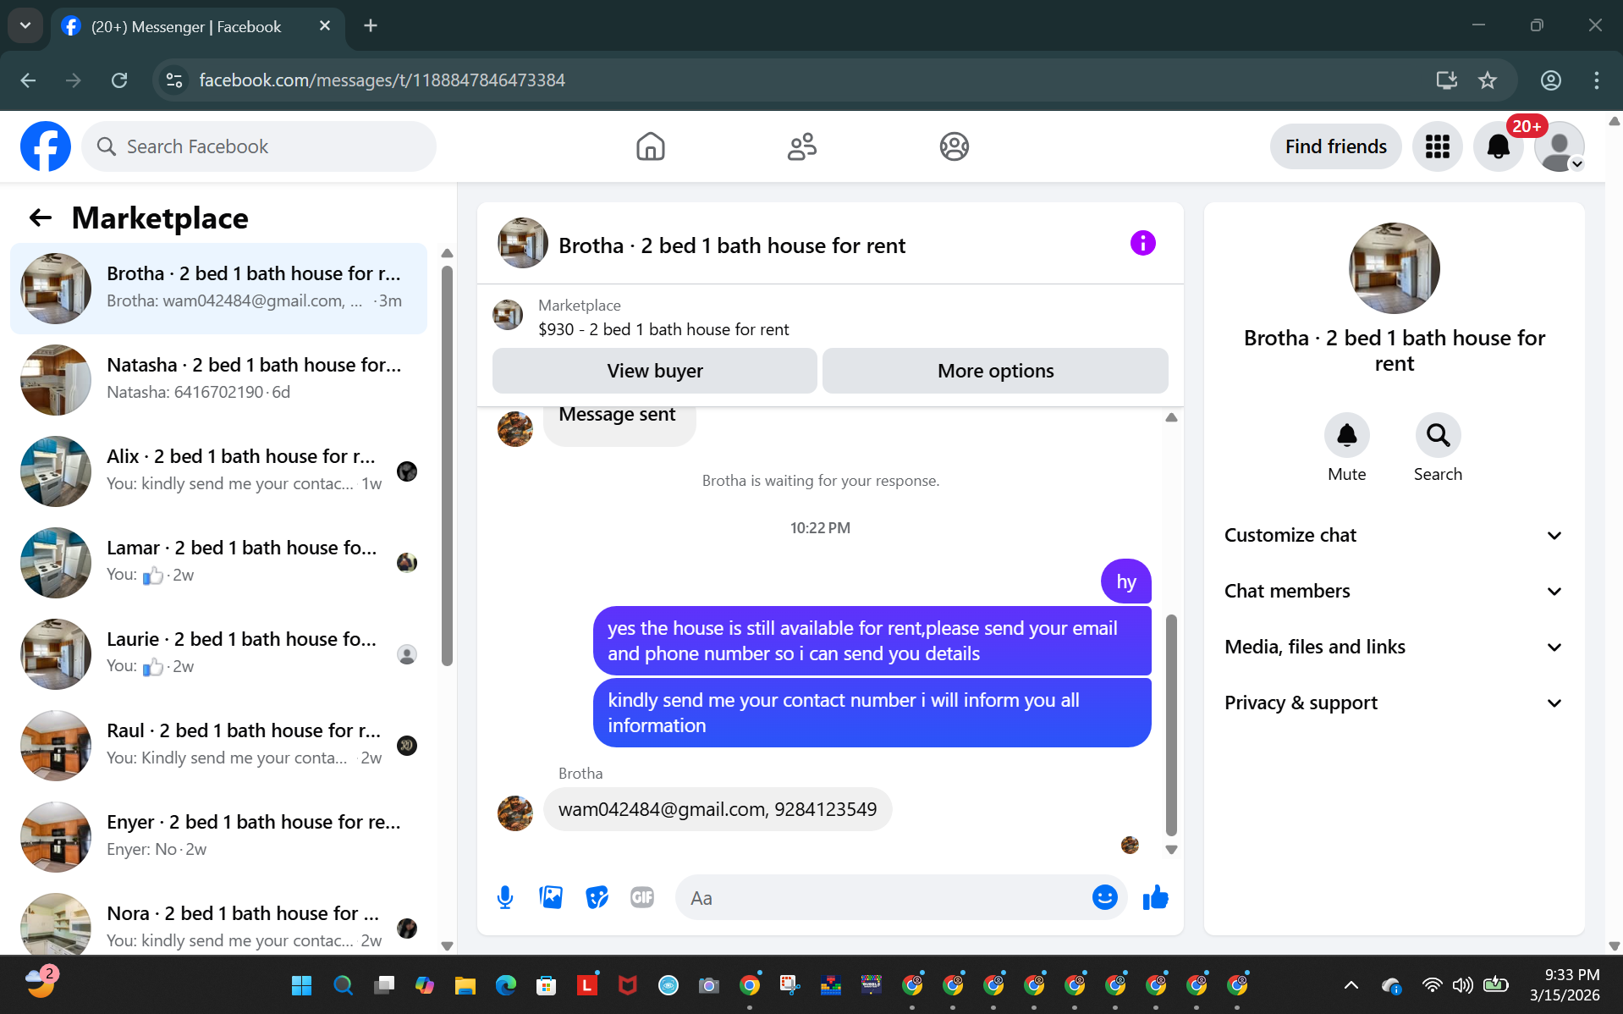View site information icon in address bar
Screen dimensions: 1623x1014
pyautogui.click(x=174, y=80)
